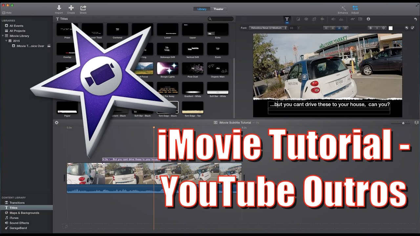The image size is (420, 236).
Task: Click the Enhance magic wand
Action: coord(343,8)
